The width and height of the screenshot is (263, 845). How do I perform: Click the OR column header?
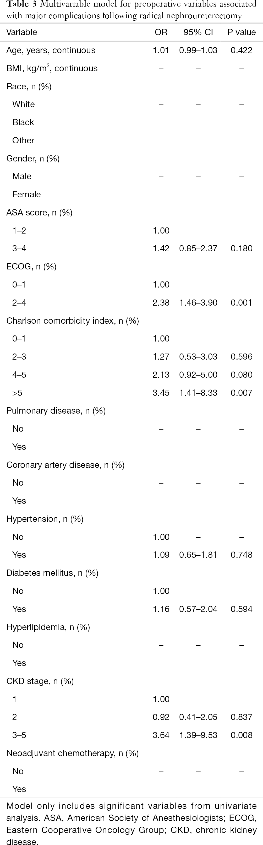coord(161,32)
